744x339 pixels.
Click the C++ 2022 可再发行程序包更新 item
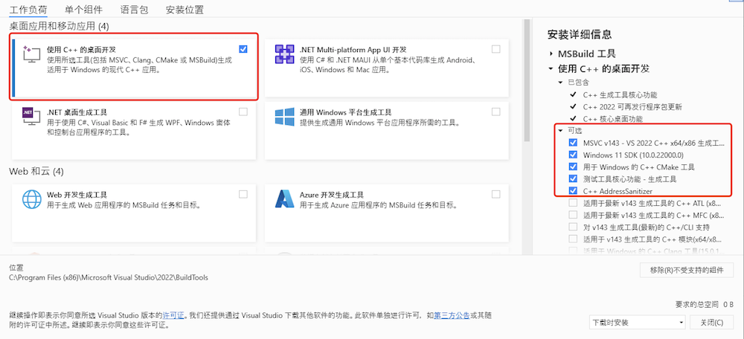point(632,106)
